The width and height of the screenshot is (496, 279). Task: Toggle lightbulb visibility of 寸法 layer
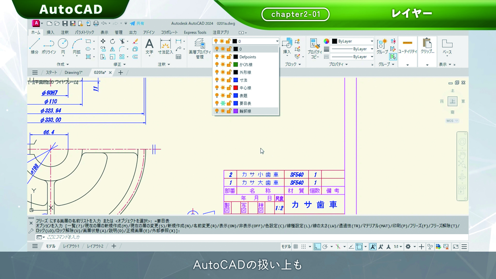click(x=217, y=80)
